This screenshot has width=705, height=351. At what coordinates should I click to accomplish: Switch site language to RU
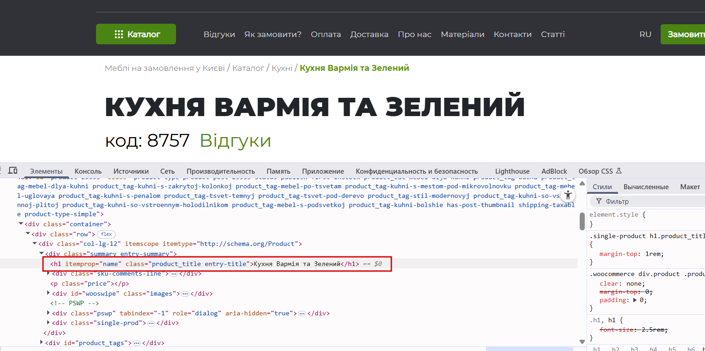click(646, 34)
